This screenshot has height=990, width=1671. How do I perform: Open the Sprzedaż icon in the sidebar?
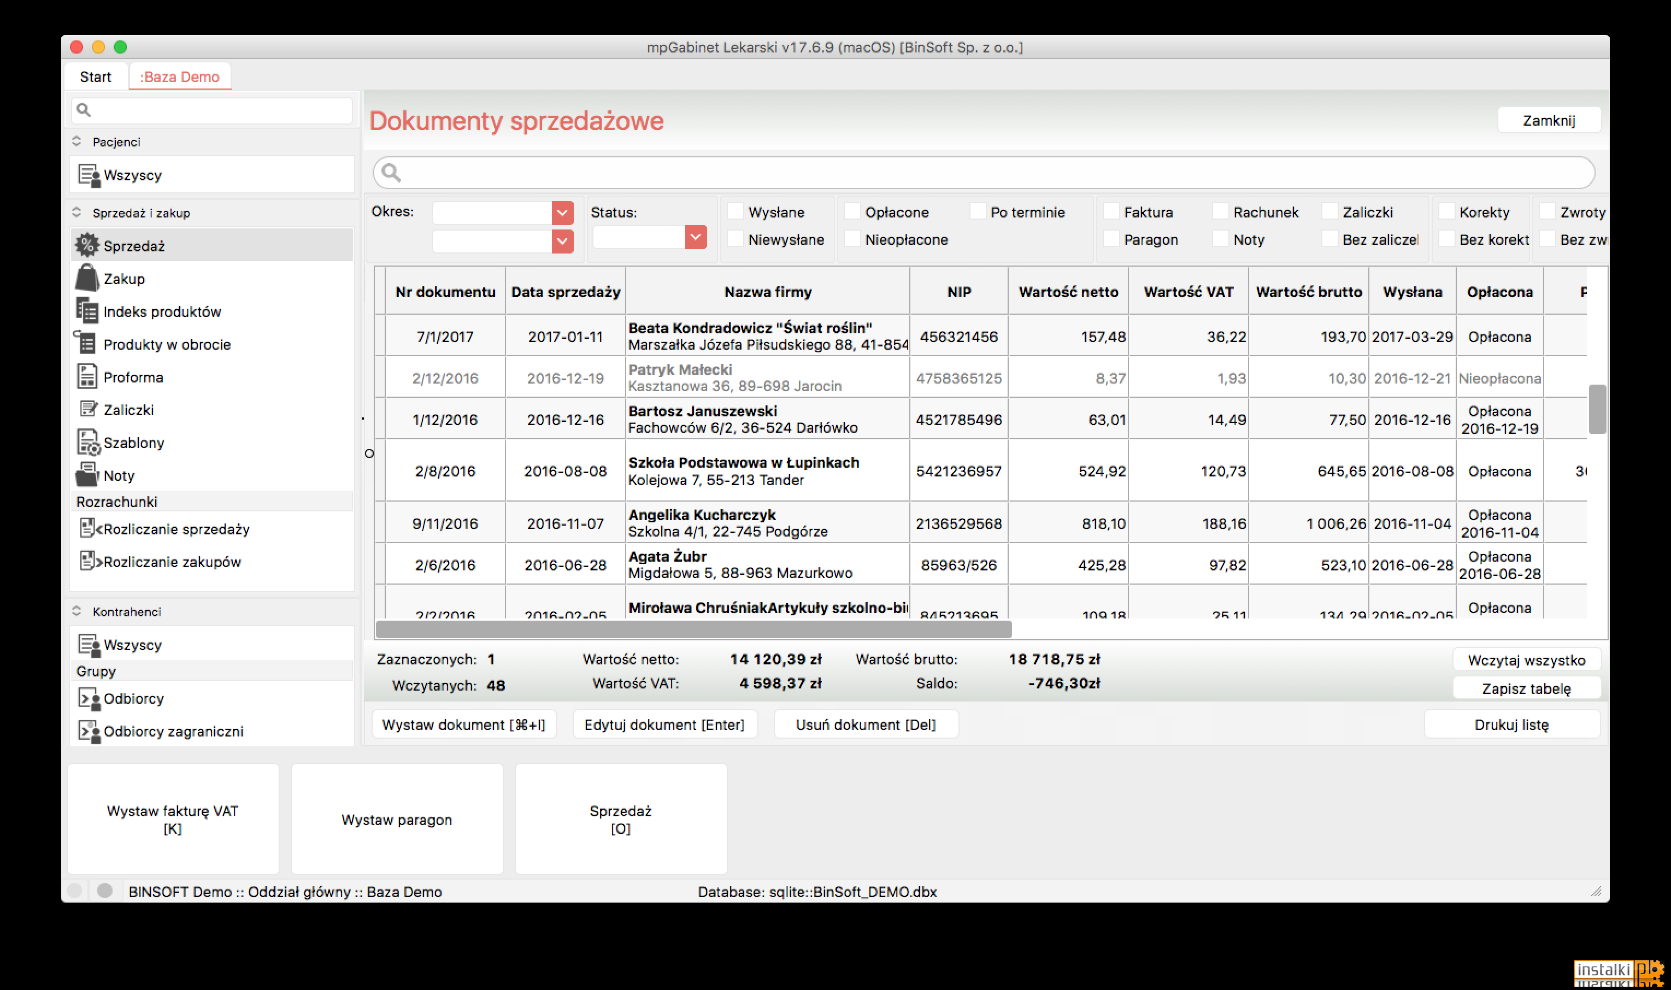(87, 245)
